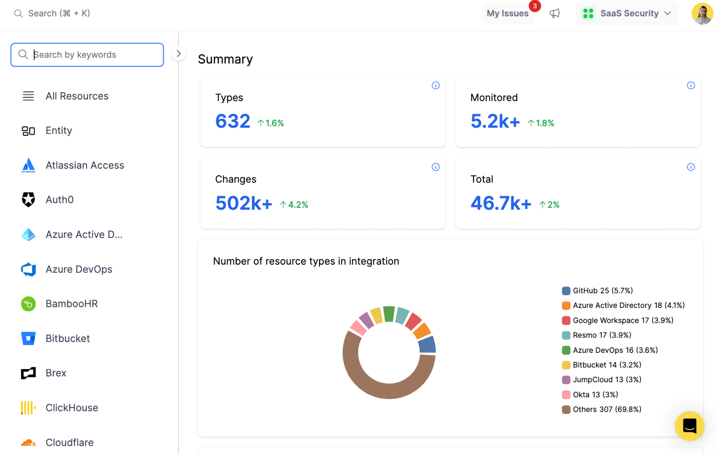Click the Total card info icon

(691, 167)
